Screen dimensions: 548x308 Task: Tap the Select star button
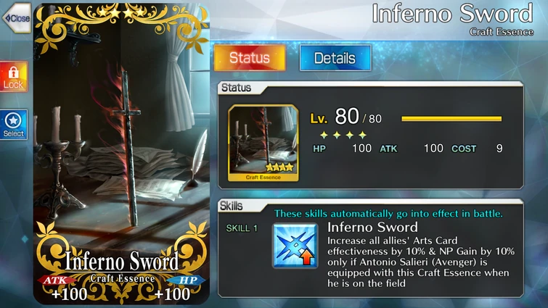pyautogui.click(x=13, y=125)
